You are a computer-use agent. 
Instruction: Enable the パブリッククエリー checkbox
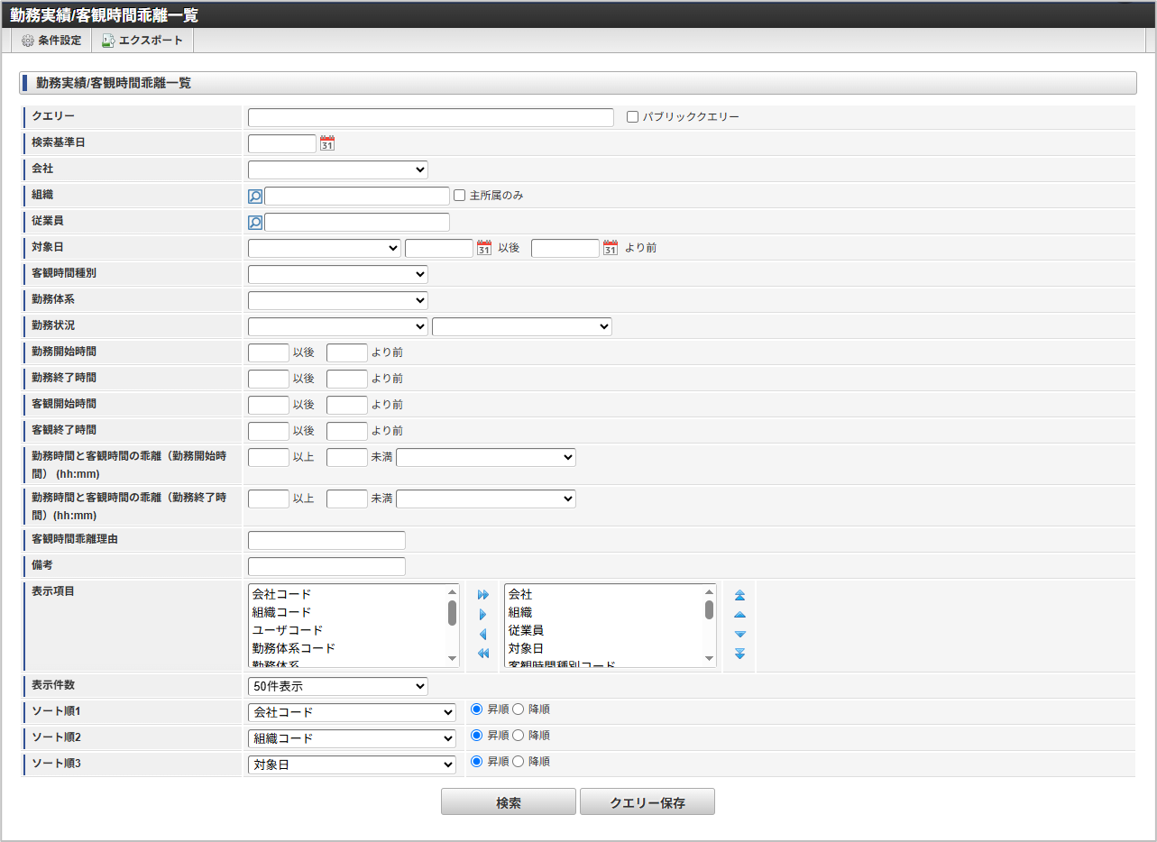pyautogui.click(x=632, y=117)
